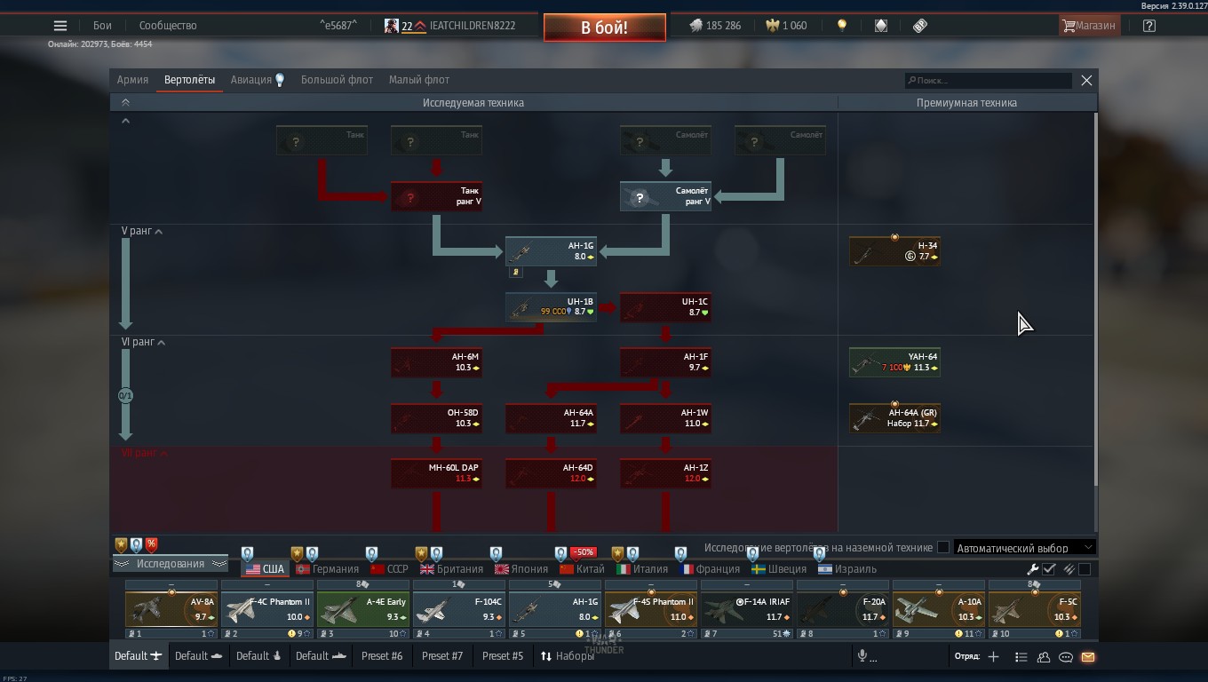Select the AH-1Z helicopter
This screenshot has width=1208, height=682.
(665, 473)
